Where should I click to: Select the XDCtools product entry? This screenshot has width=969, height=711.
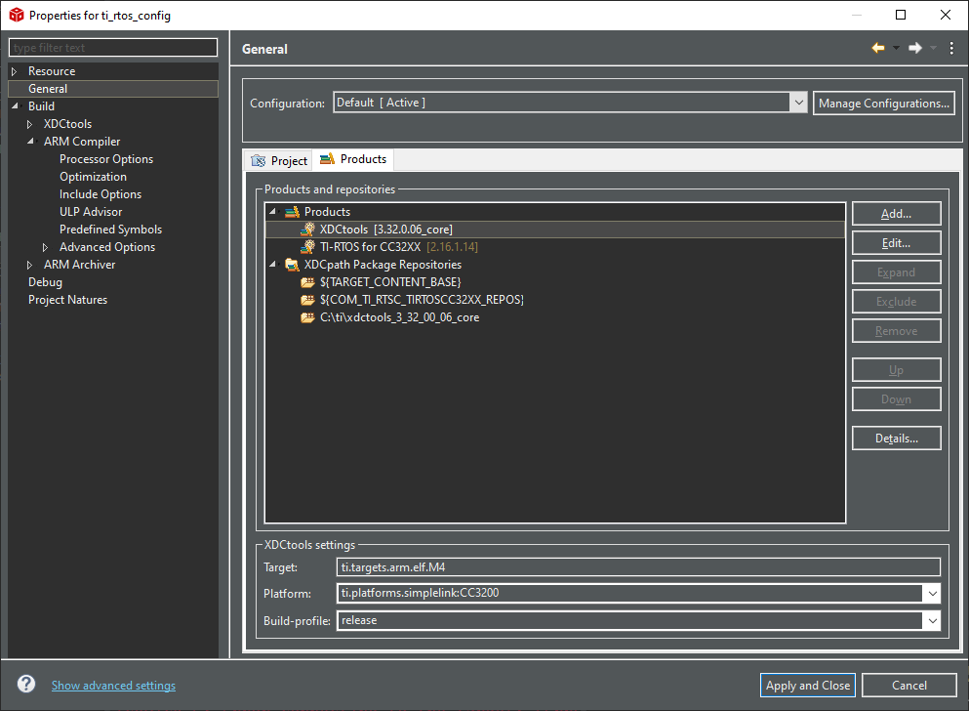pos(385,230)
